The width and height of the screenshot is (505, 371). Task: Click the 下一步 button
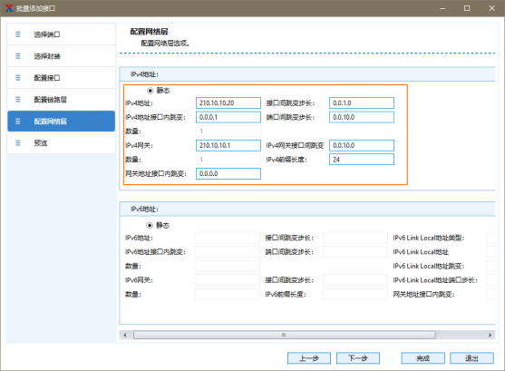click(358, 358)
